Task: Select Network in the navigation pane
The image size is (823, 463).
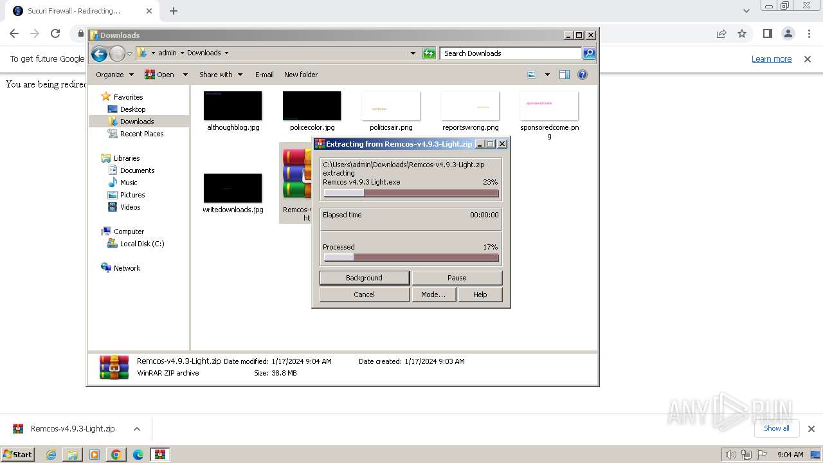Action: [127, 268]
